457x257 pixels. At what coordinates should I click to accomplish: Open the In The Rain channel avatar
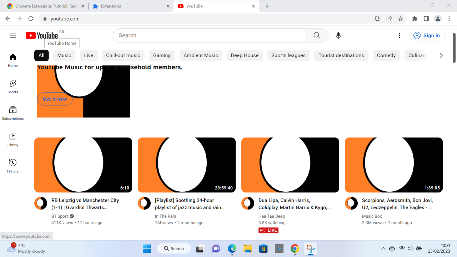[x=144, y=203]
